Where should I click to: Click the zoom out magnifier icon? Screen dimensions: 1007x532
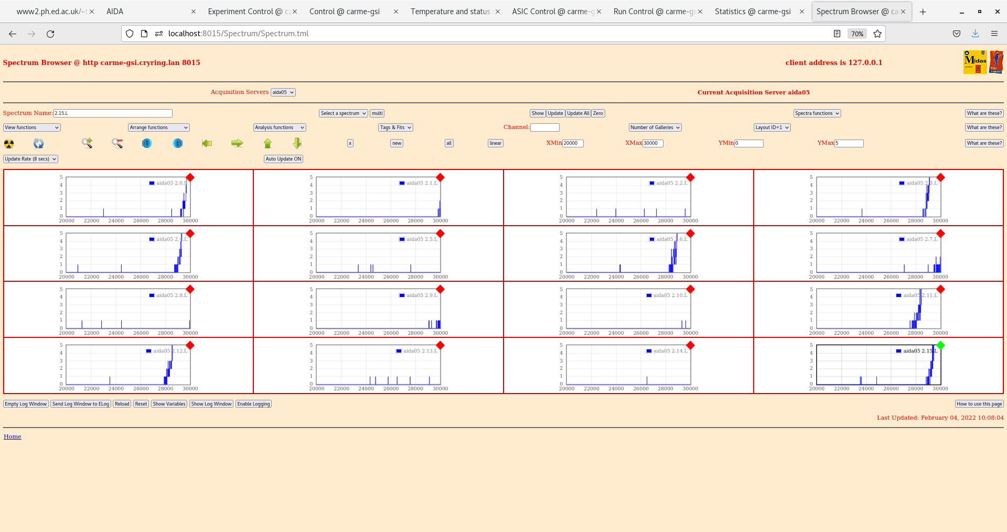(x=117, y=143)
